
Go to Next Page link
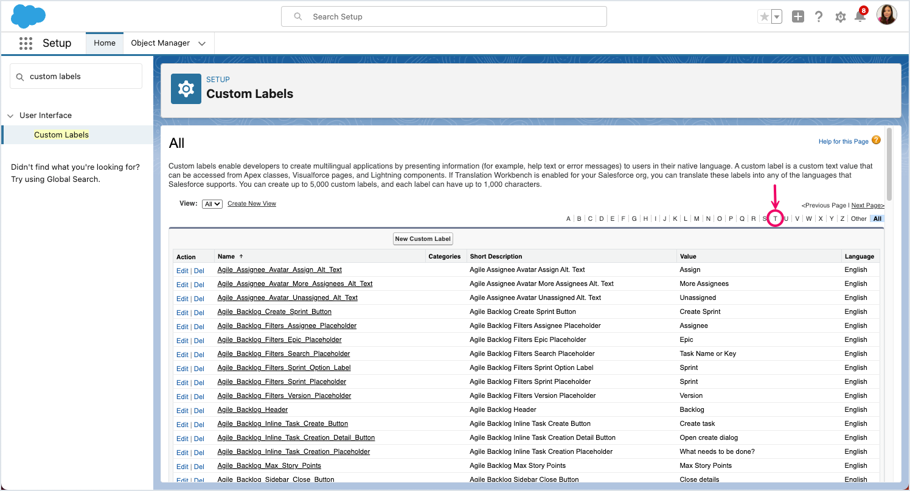[x=867, y=206]
